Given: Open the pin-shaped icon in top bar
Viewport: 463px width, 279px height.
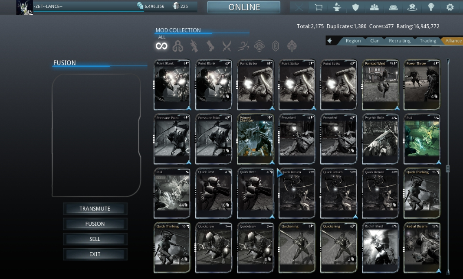Looking at the screenshot, I should tap(431, 7).
